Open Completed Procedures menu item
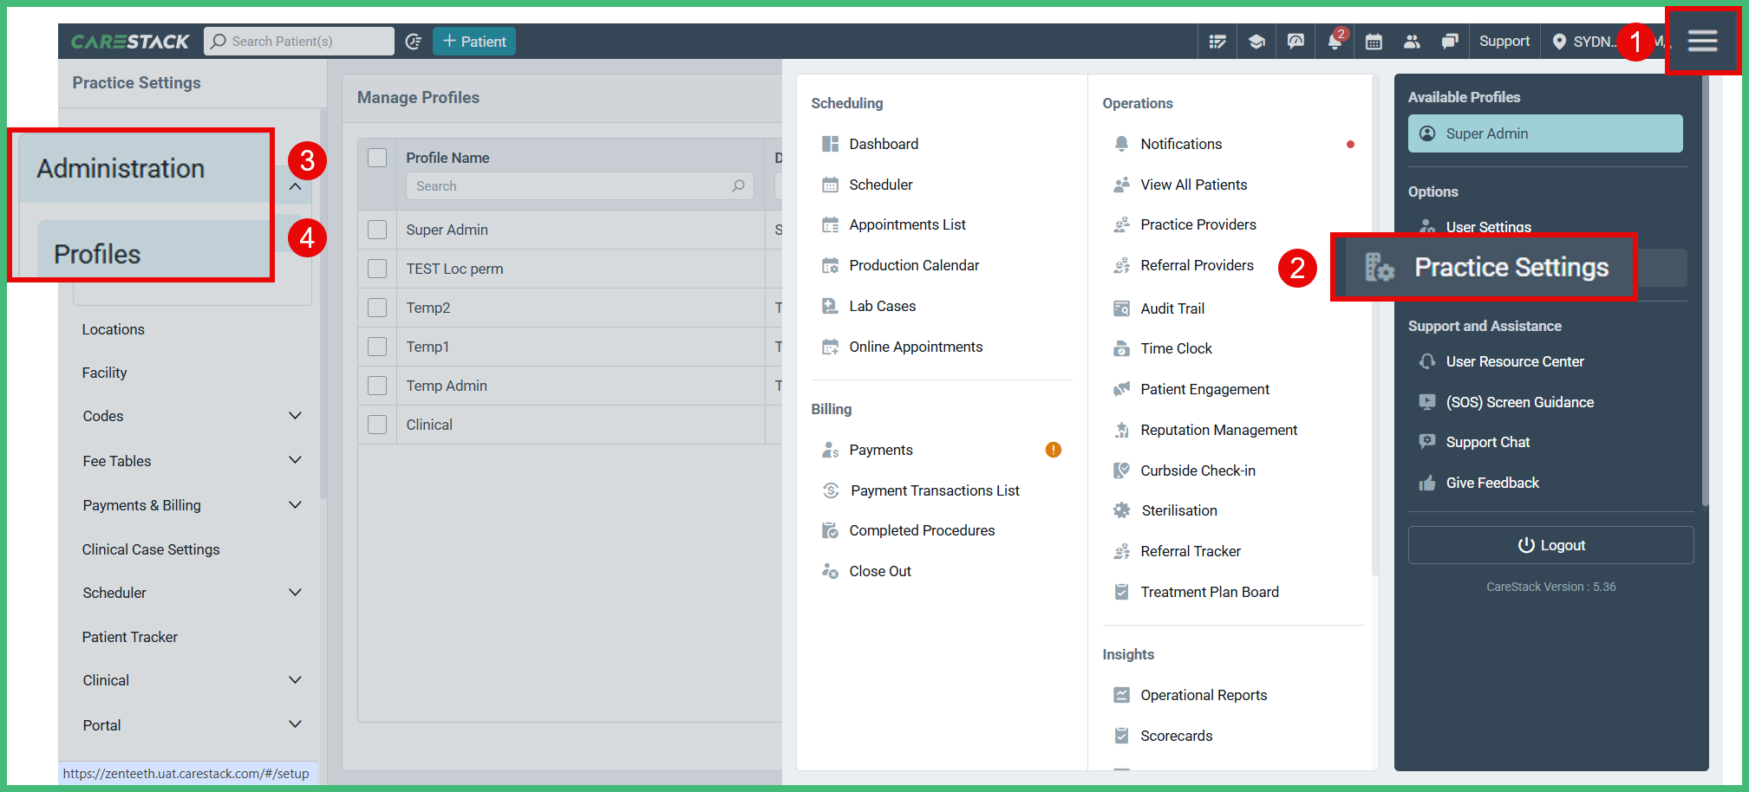The image size is (1749, 792). (922, 530)
